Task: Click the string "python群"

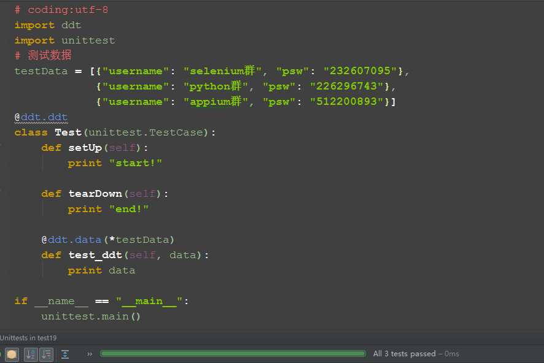Action: 216,86
